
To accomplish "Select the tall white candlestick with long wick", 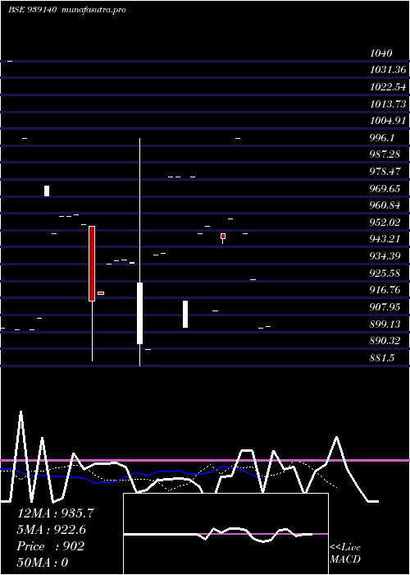I will coord(140,252).
